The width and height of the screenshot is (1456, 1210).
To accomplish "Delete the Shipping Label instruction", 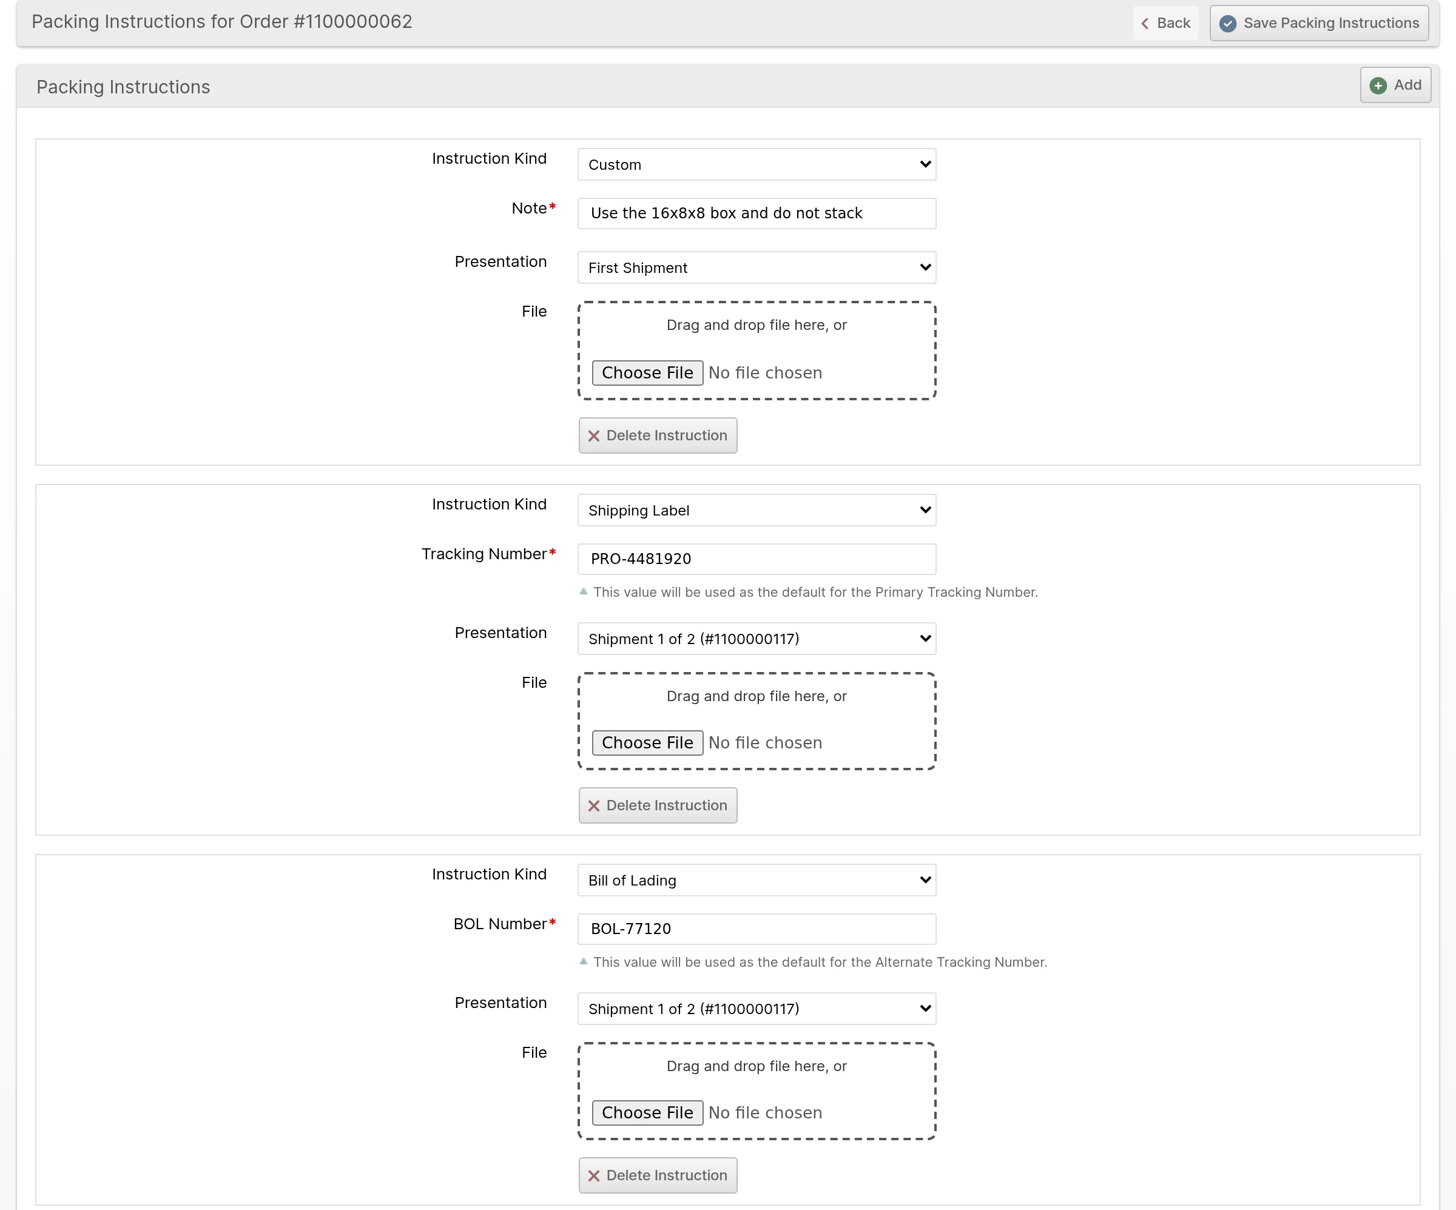I will tap(657, 805).
